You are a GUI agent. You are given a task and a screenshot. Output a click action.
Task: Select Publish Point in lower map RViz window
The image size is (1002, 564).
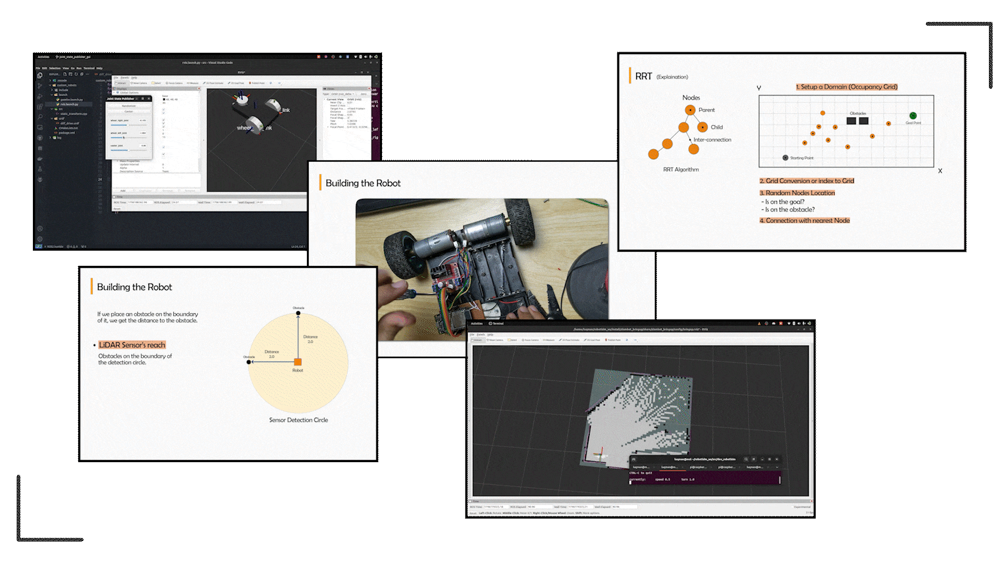point(613,340)
